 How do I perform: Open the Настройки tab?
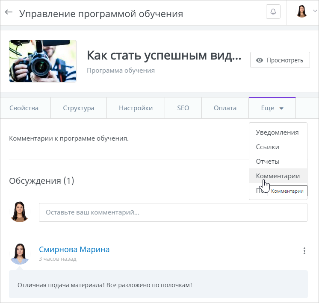(x=136, y=108)
